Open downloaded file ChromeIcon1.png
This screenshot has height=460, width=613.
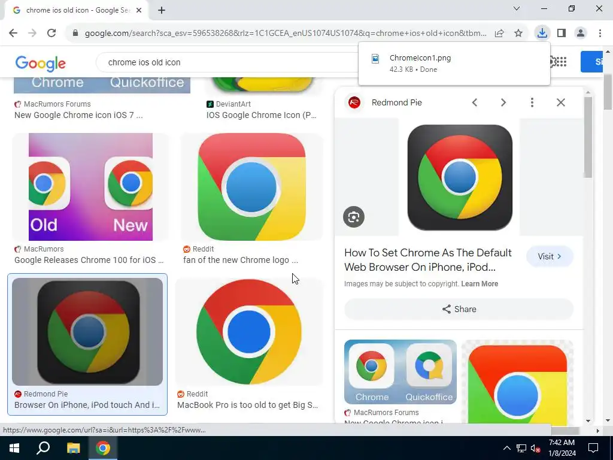click(454, 63)
